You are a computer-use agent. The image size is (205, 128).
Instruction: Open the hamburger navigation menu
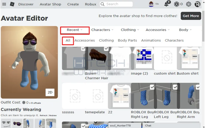pos(4,4)
